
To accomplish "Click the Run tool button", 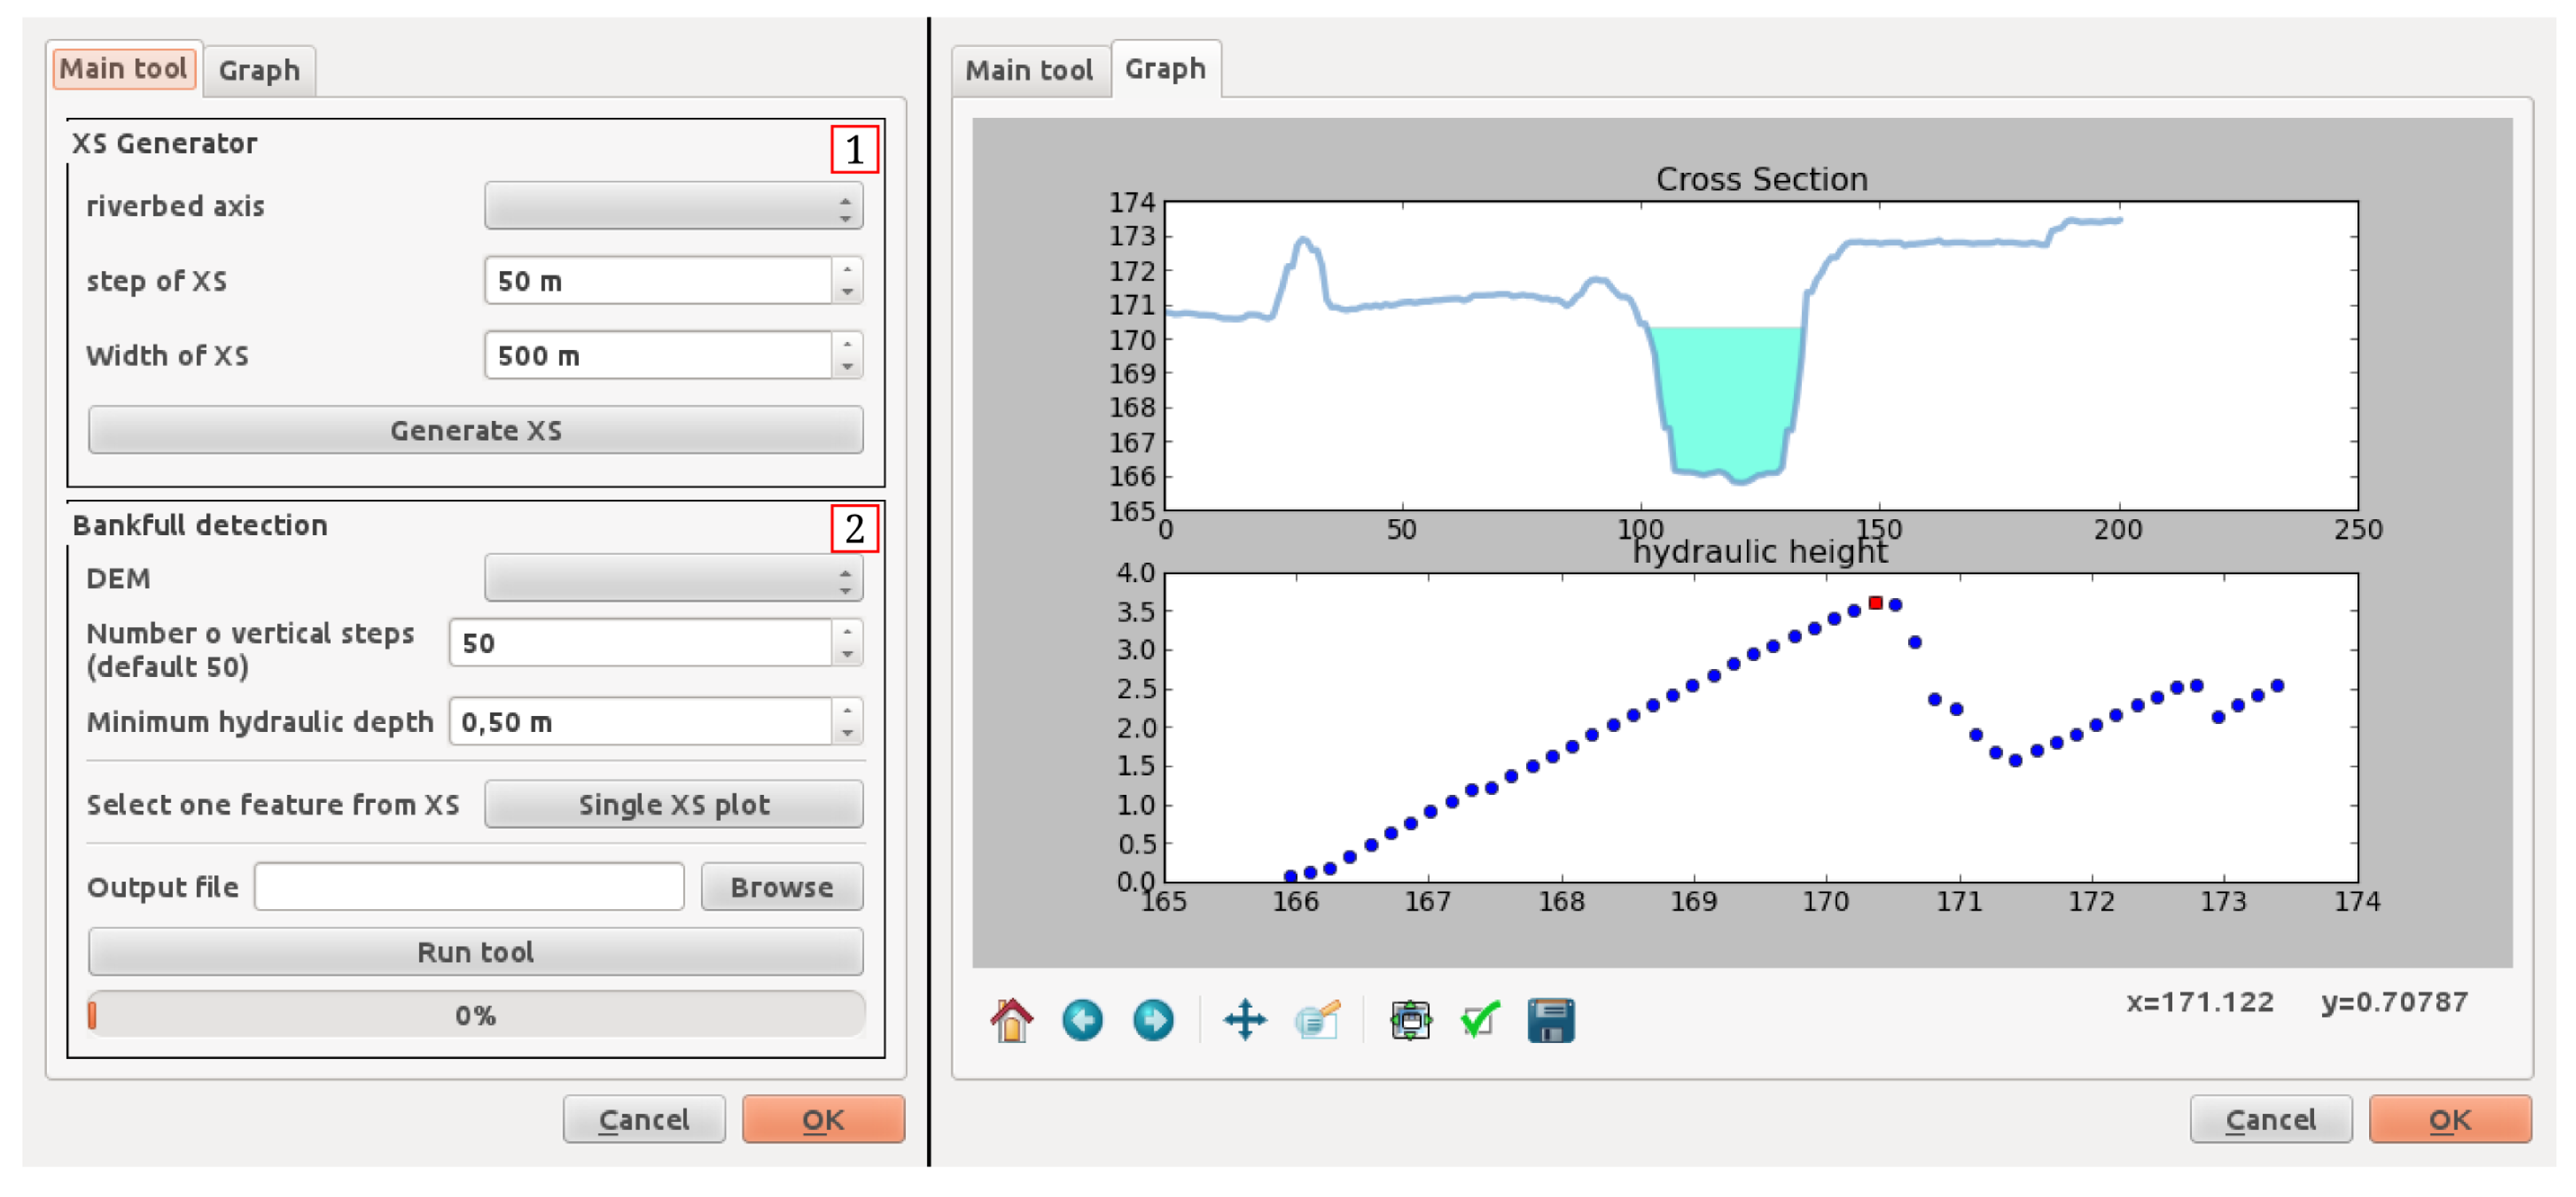I will point(475,951).
